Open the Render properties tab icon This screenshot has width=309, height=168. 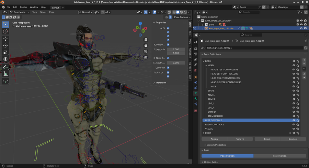196,48
